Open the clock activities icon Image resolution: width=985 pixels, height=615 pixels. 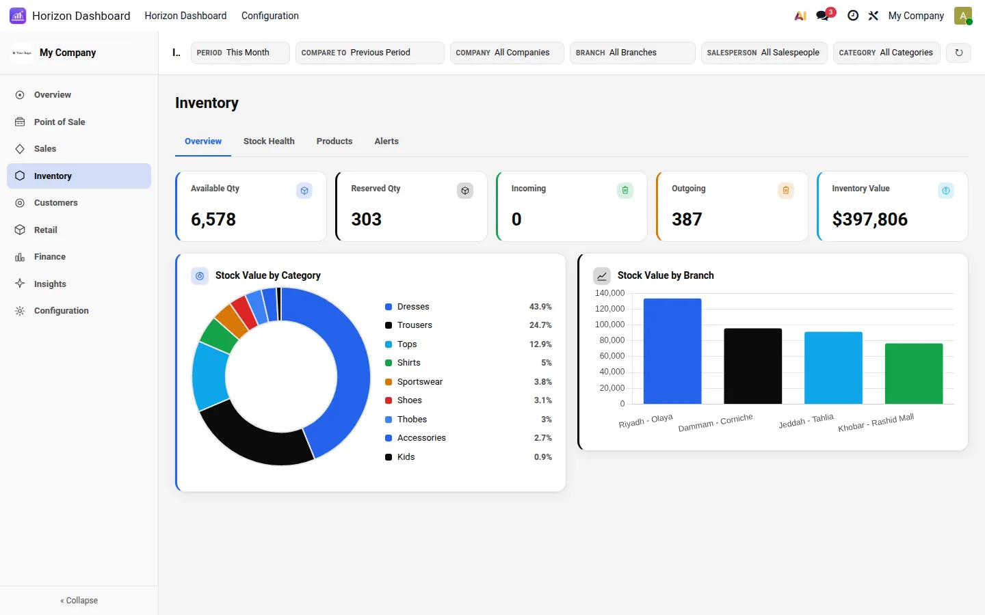pos(853,16)
